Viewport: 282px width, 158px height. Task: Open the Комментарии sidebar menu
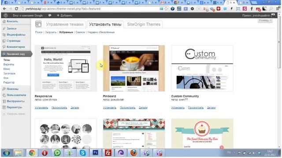(16, 47)
